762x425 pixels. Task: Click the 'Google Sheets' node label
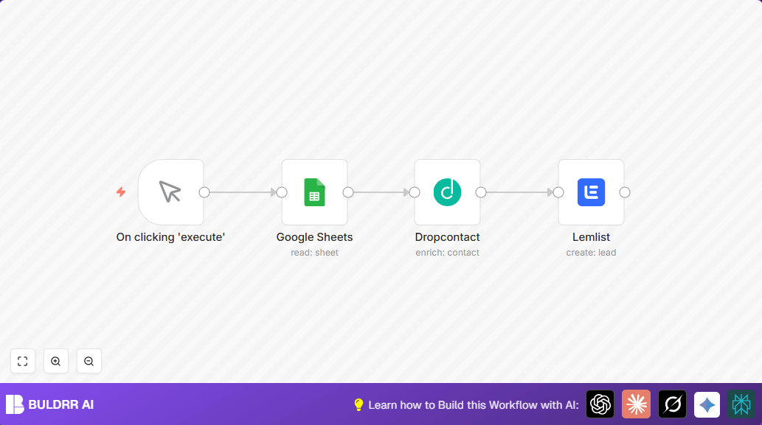[x=314, y=236]
